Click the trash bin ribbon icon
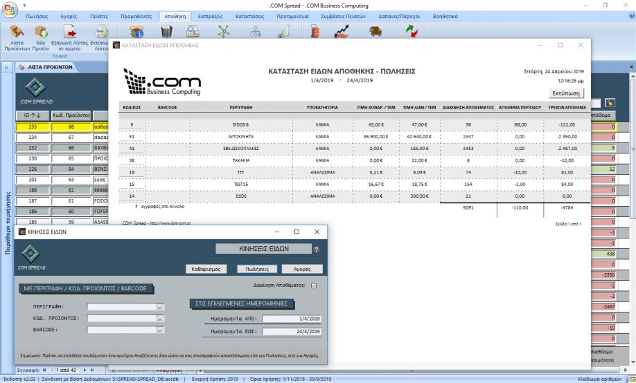Screen dimensions: 636x383 (167, 31)
